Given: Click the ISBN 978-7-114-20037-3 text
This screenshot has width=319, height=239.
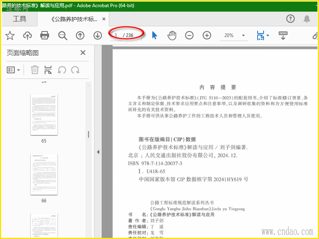Looking at the screenshot, I should tap(155, 163).
